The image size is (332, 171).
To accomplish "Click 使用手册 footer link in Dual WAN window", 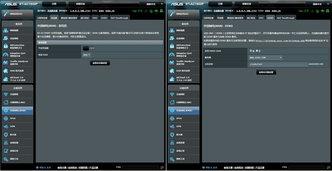I will pos(62,168).
